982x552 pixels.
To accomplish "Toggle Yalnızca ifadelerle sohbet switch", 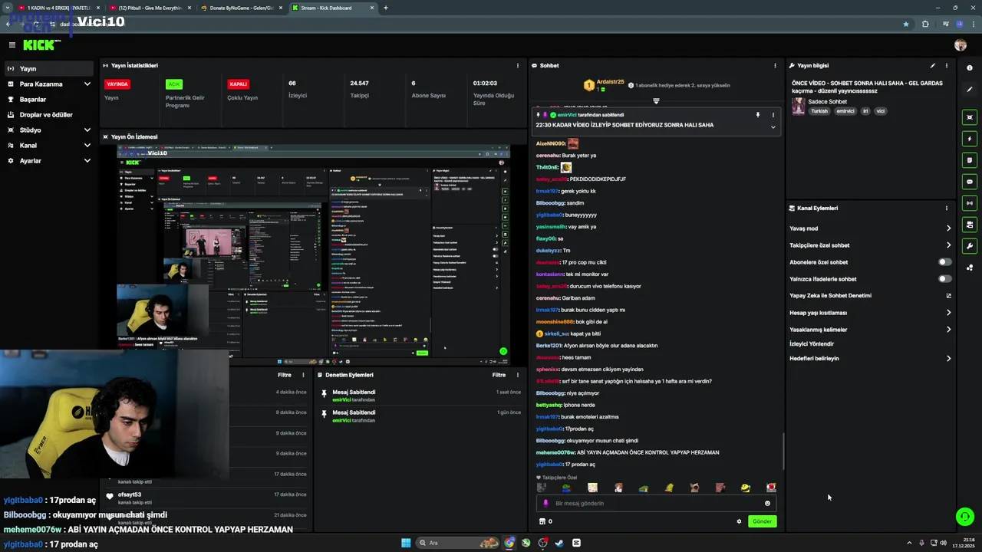I will point(945,279).
